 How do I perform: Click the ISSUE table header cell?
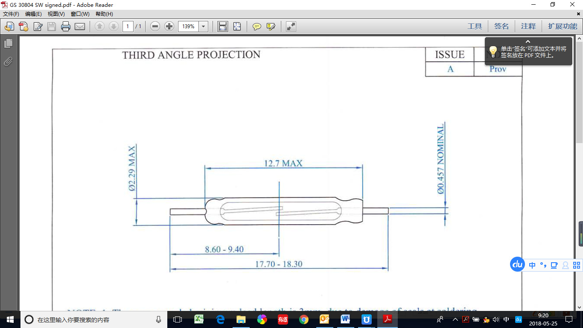[450, 55]
